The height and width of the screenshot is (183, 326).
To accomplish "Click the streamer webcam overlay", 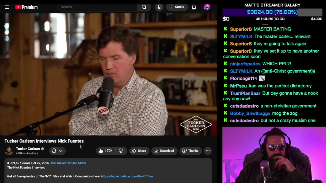I will pyautogui.click(x=274, y=155).
